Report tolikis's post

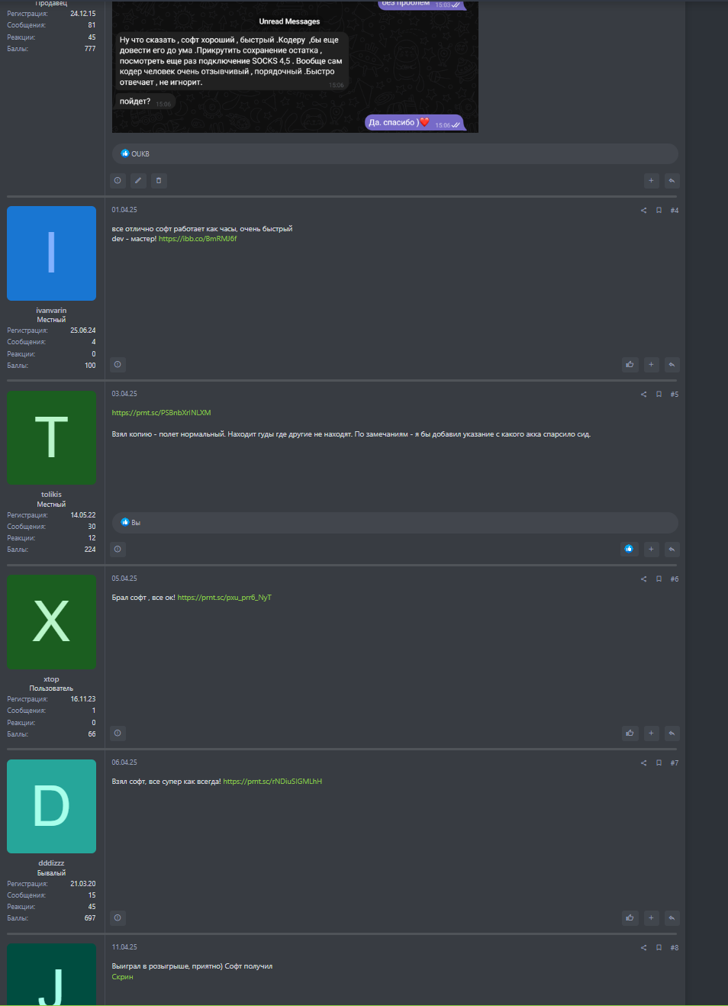pos(118,549)
